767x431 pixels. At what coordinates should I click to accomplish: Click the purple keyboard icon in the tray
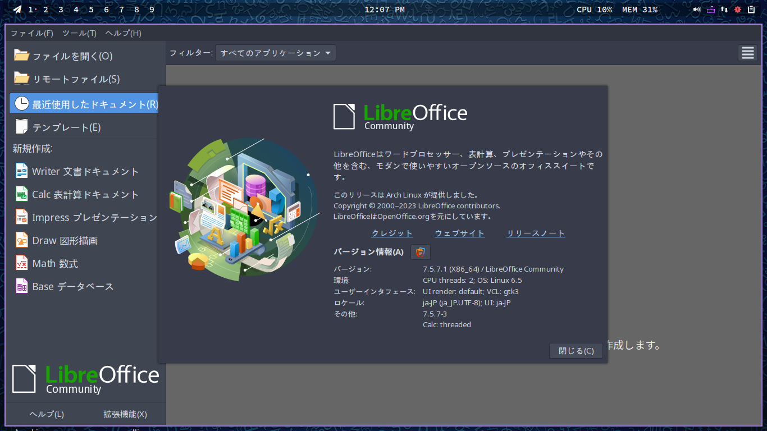click(x=711, y=10)
